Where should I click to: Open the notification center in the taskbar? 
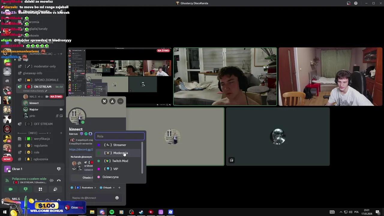coord(378,212)
